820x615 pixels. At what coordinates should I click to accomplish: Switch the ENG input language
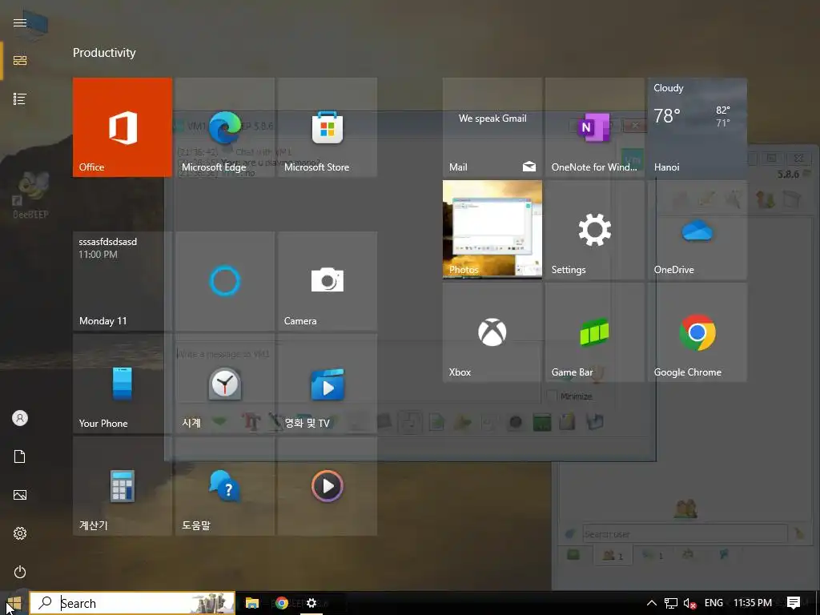(x=713, y=603)
